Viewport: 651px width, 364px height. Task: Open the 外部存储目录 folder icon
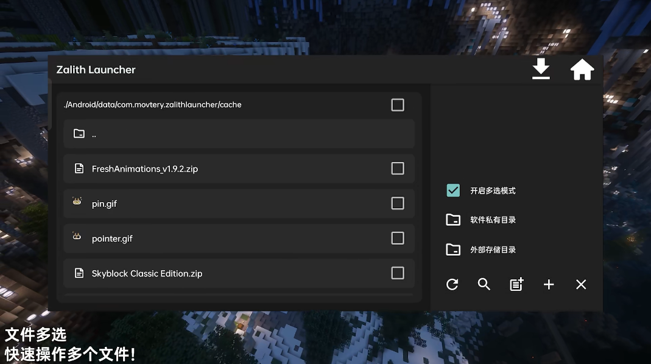(x=453, y=250)
